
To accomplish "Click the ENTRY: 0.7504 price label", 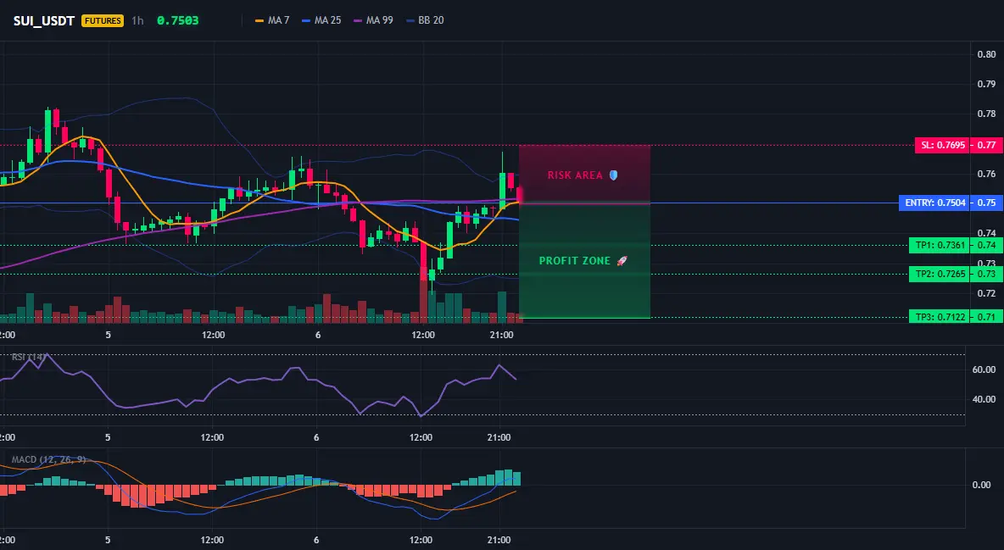I will coord(934,203).
